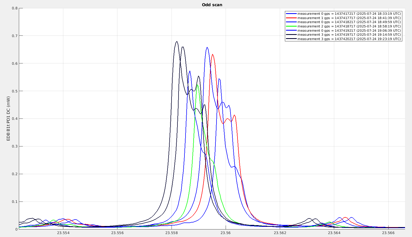
Task: Click y-axis tick label 0.5
Action: coord(15,91)
